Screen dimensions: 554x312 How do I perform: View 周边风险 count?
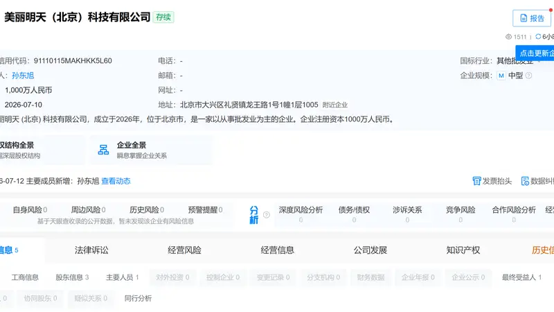point(89,210)
